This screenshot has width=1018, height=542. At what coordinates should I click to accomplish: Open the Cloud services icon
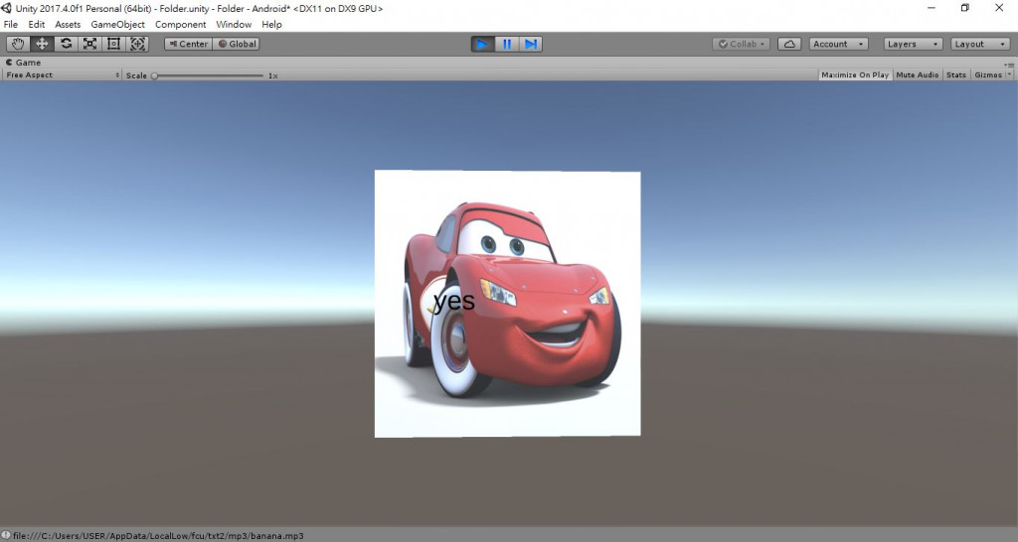coord(789,44)
